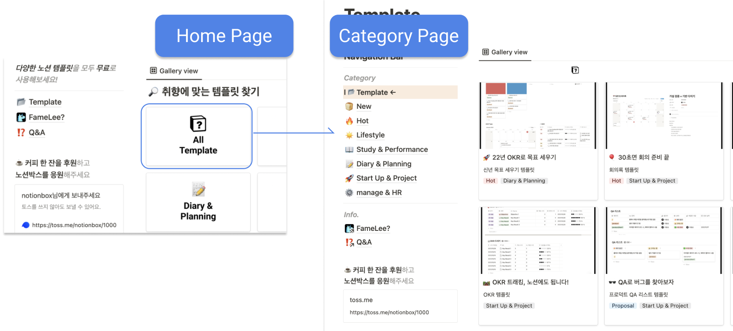Image resolution: width=733 pixels, height=331 pixels.
Task: Click the Gallery view grid icon on Category Page
Action: 486,52
